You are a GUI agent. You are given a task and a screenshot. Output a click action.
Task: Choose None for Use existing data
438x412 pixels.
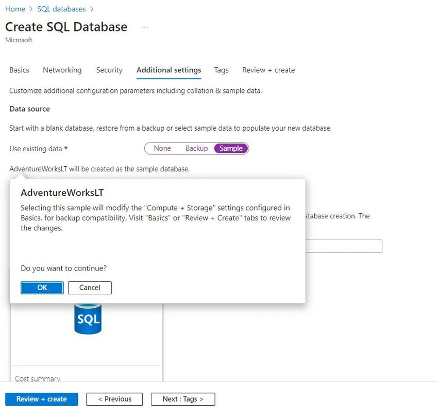pos(162,148)
